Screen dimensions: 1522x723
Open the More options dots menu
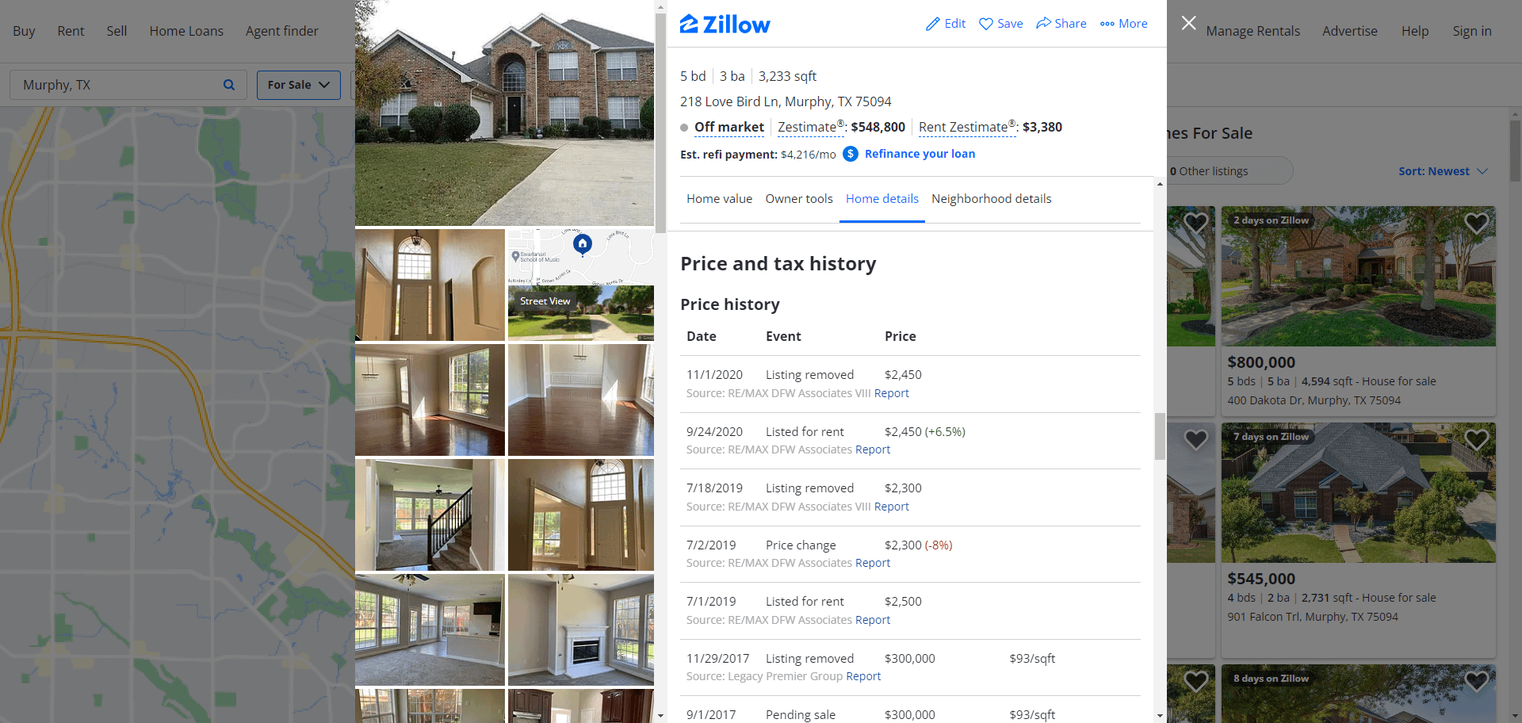pos(1107,24)
